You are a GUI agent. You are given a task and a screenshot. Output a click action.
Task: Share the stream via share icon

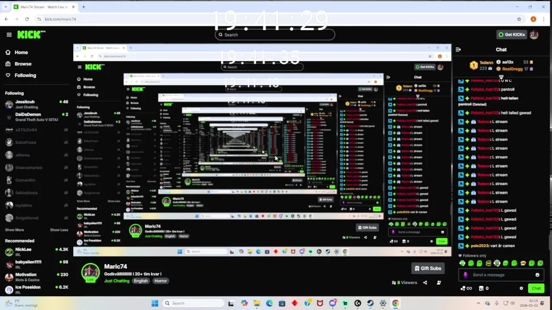pyautogui.click(x=425, y=283)
